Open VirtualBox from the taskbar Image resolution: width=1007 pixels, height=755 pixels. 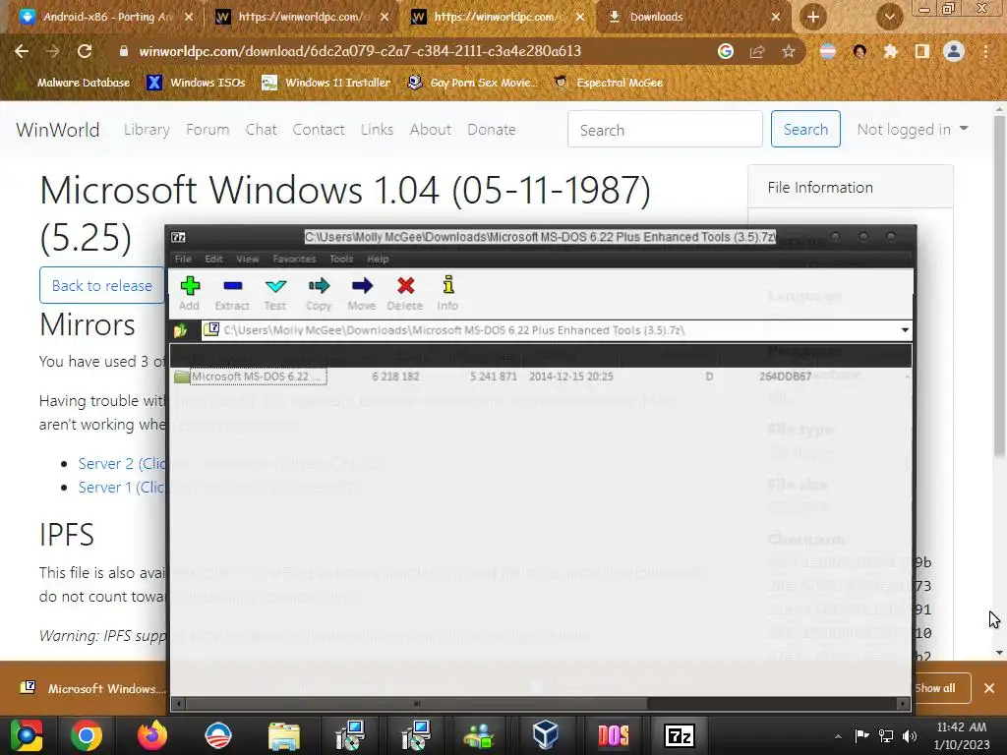546,735
